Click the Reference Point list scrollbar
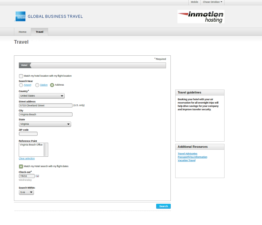Image resolution: width=262 pixels, height=225 pixels. point(46,149)
